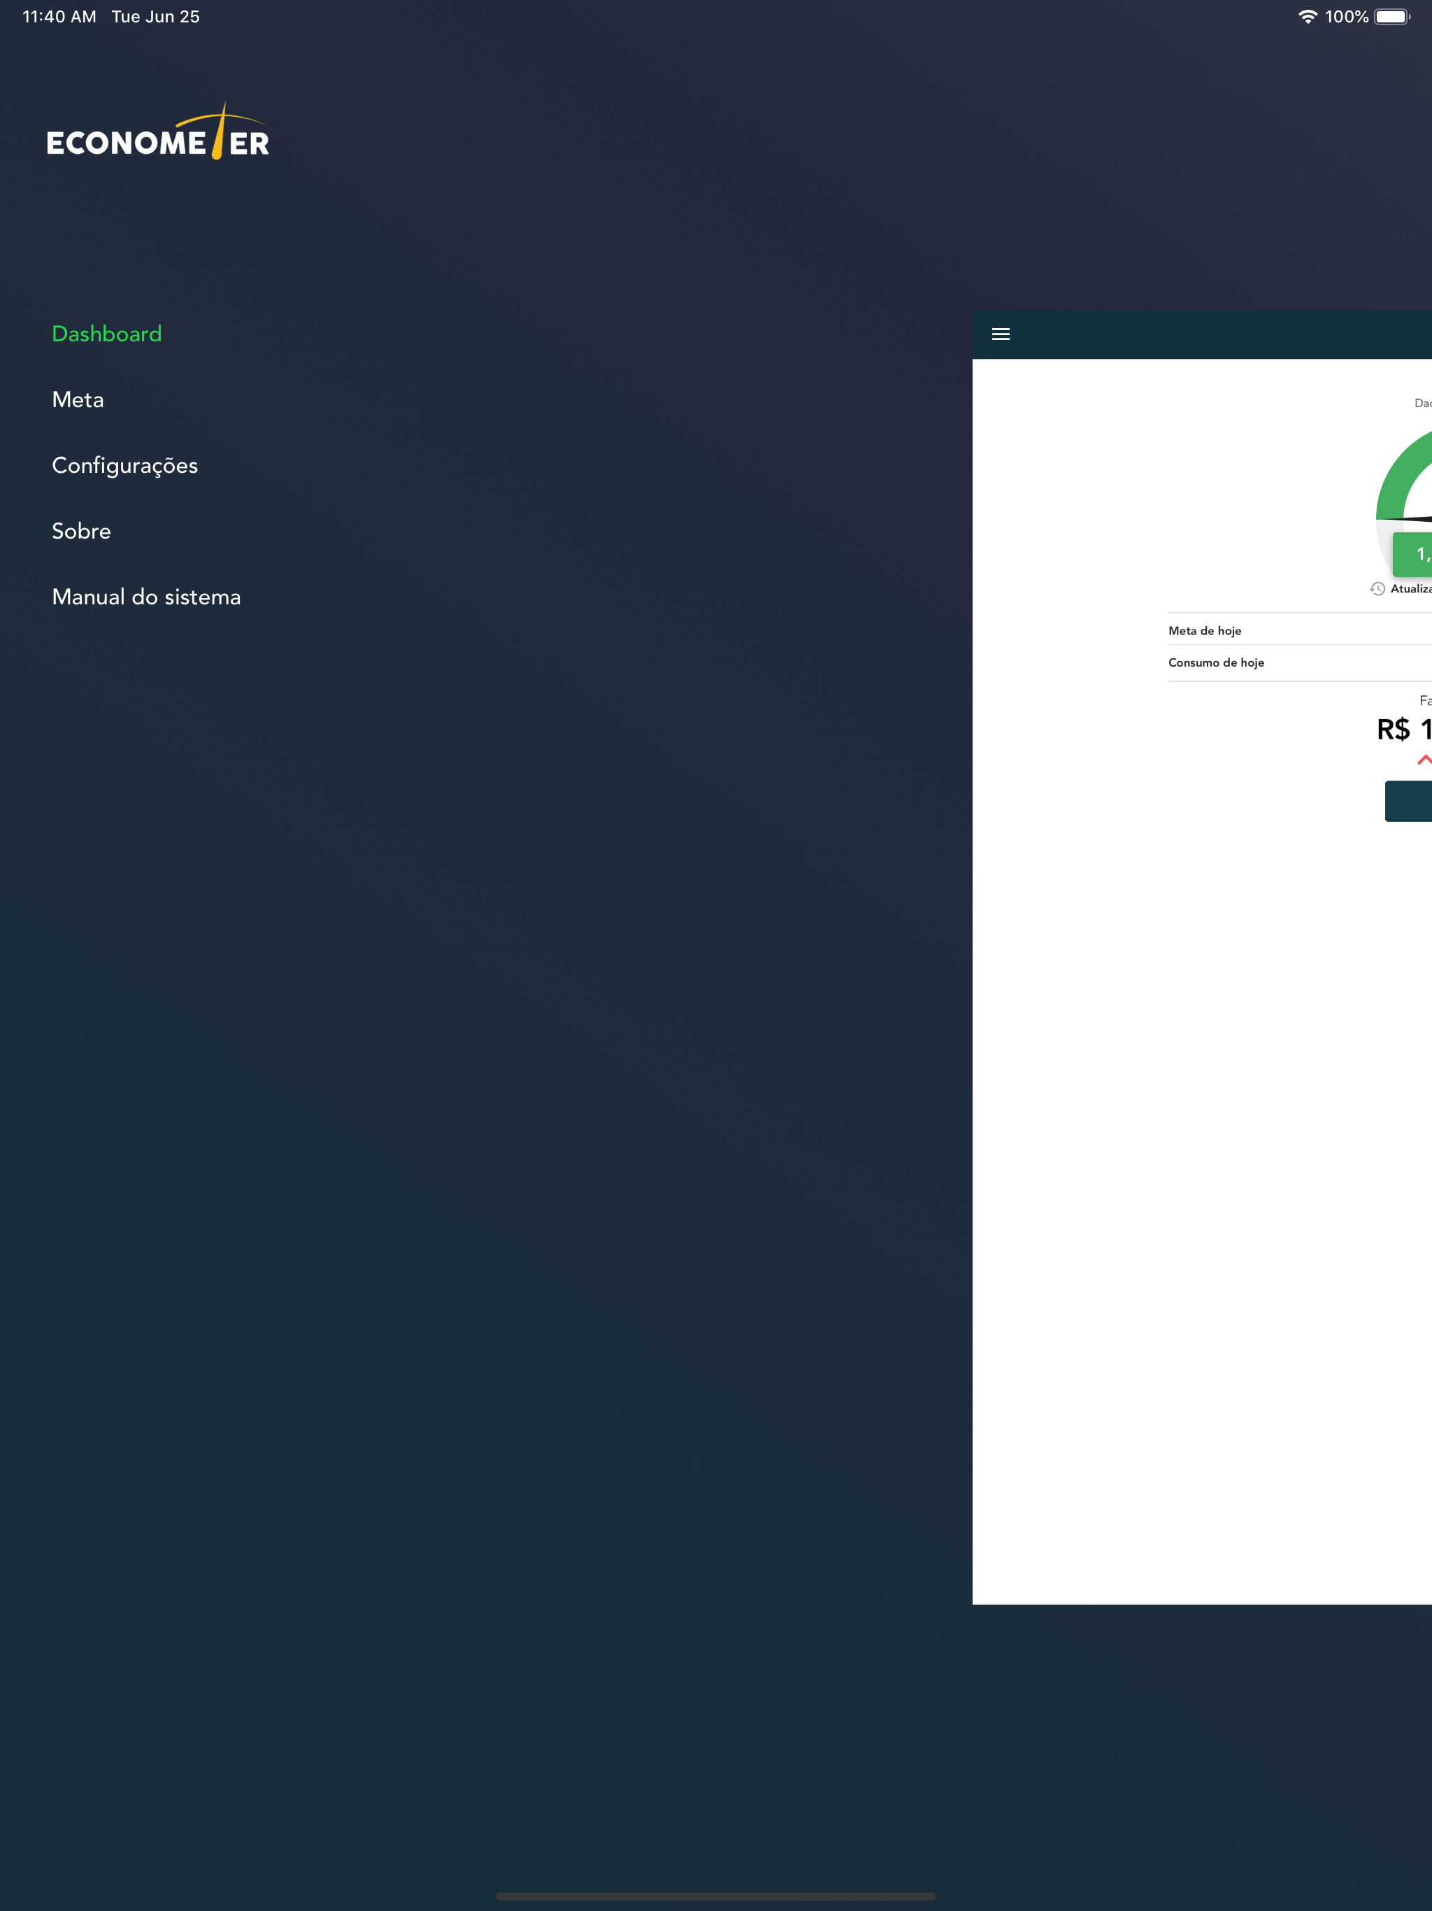
Task: Tap the R$ invoice value
Action: [1403, 730]
